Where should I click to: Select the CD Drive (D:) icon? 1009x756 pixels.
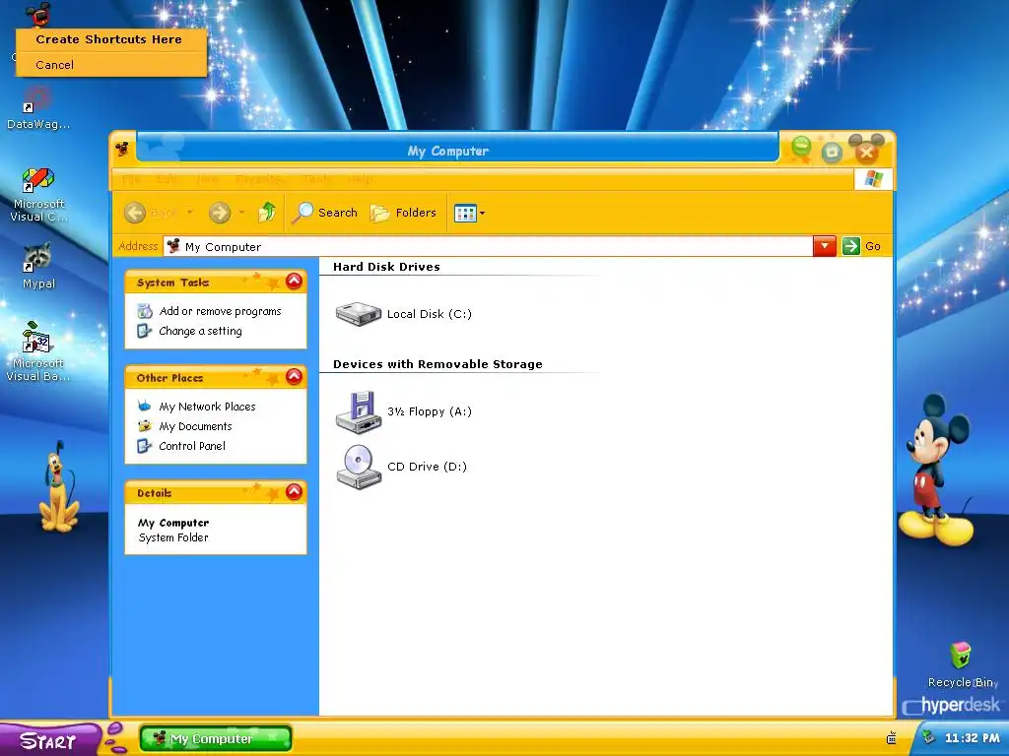pyautogui.click(x=359, y=467)
